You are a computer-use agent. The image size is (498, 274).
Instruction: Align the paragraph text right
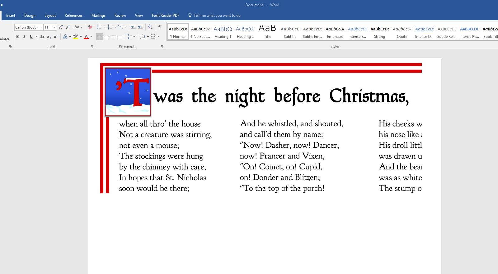click(113, 37)
